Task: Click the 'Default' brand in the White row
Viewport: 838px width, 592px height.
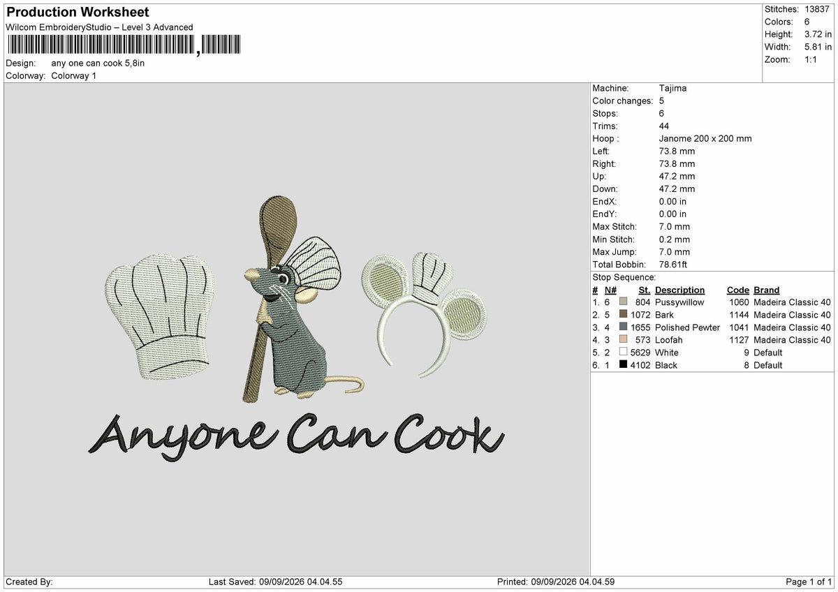Action: [x=768, y=353]
